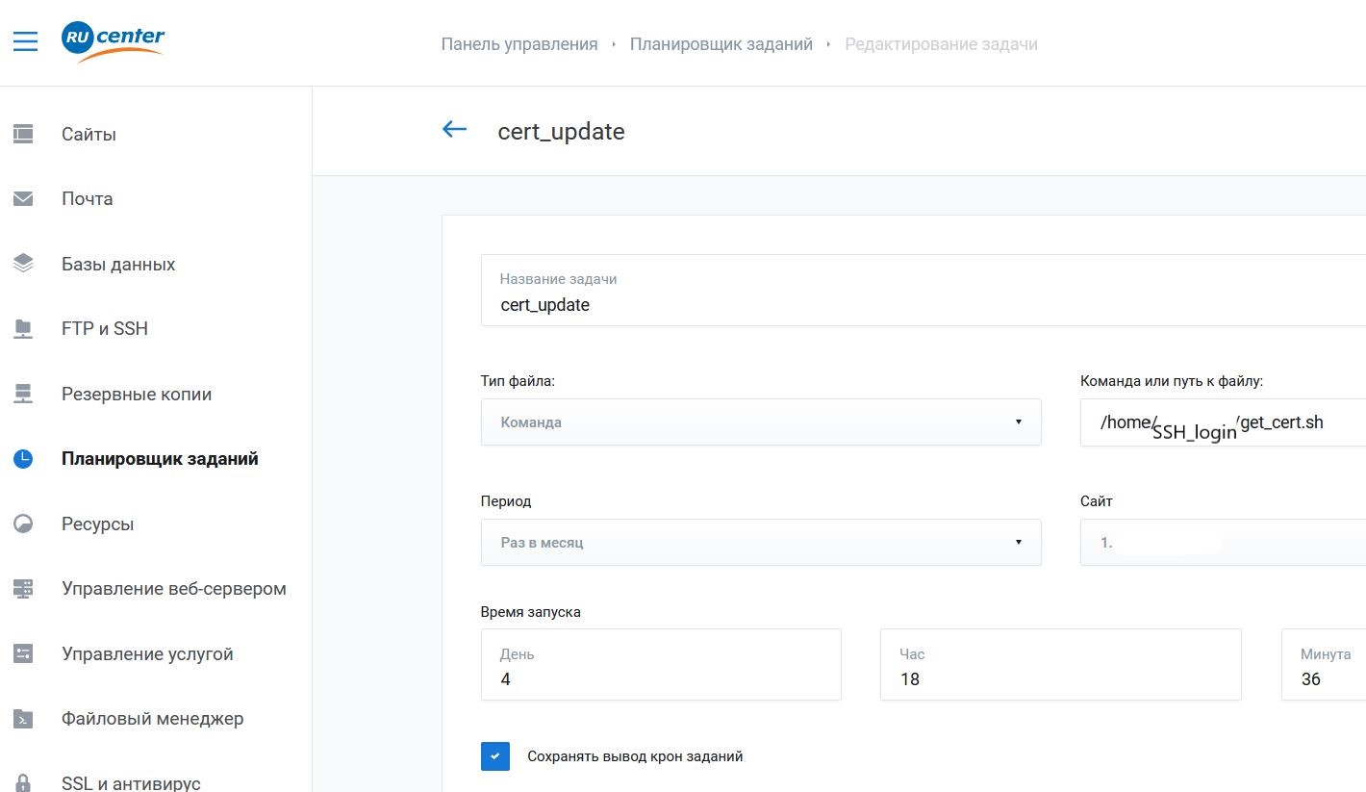The width and height of the screenshot is (1366, 792).
Task: Select the Базы данных layers icon
Action: [x=23, y=264]
